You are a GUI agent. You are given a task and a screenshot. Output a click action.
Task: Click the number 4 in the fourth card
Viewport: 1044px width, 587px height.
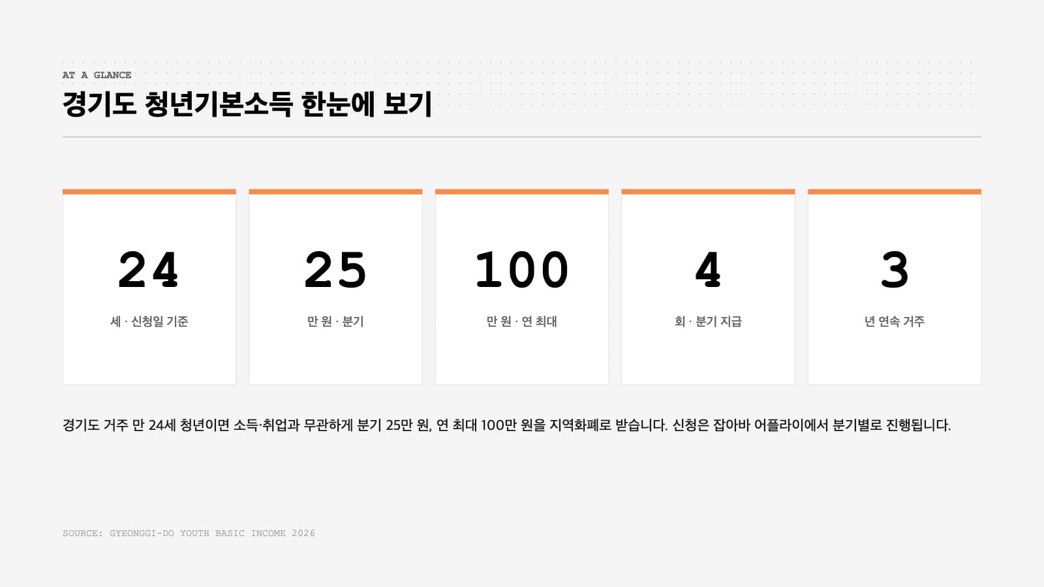point(708,270)
